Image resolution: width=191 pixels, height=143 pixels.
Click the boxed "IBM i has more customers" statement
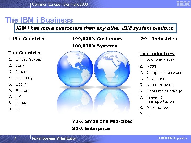pyautogui.click(x=95, y=28)
